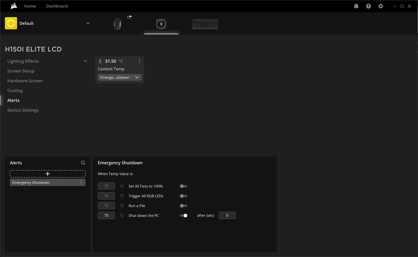The image size is (418, 257).
Task: Toggle Set All Fans to 100% switch
Action: click(184, 186)
